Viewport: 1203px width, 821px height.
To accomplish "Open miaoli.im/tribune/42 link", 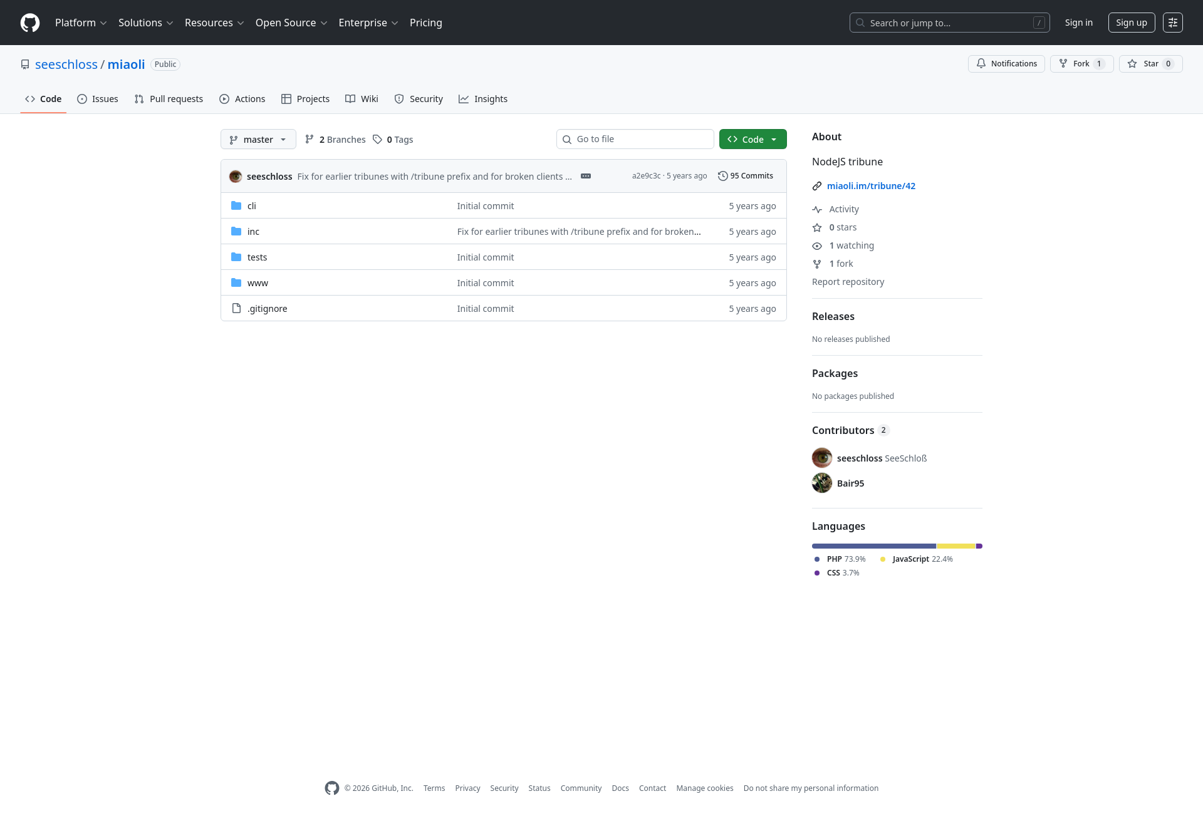I will pyautogui.click(x=871, y=186).
